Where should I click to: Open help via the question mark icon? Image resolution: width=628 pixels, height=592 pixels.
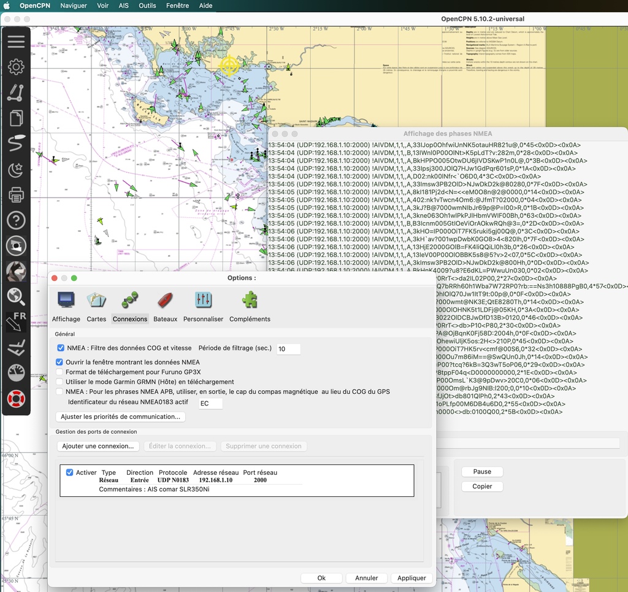point(16,220)
